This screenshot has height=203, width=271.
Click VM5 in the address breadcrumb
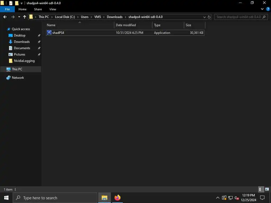point(97,17)
